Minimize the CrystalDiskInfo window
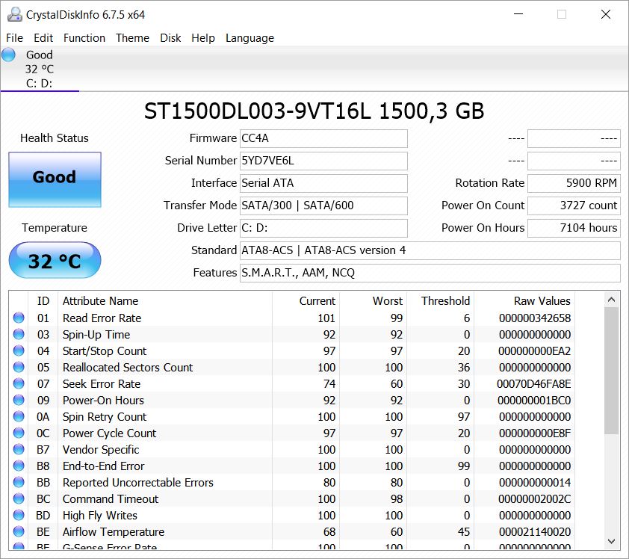 pyautogui.click(x=518, y=14)
